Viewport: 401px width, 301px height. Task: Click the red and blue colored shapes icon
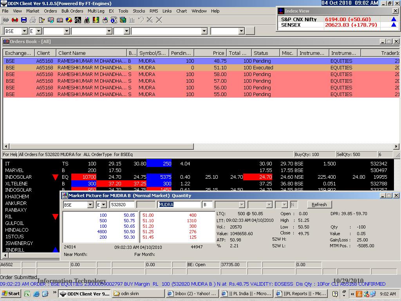69,20
